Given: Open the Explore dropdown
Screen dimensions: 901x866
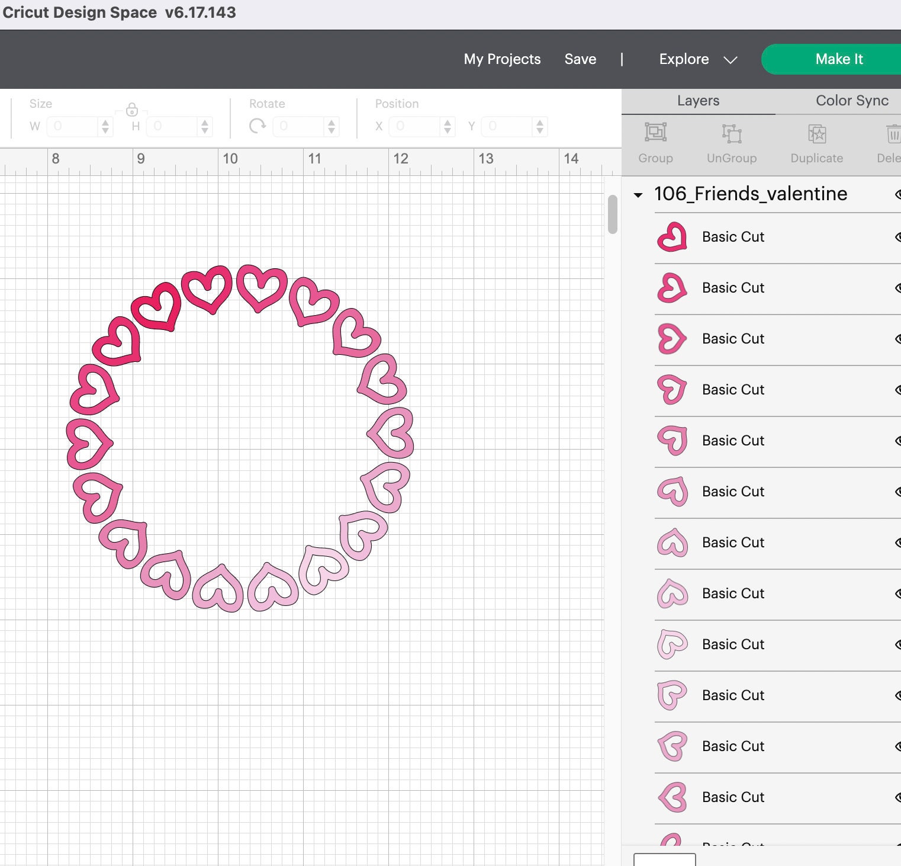Looking at the screenshot, I should [x=731, y=59].
